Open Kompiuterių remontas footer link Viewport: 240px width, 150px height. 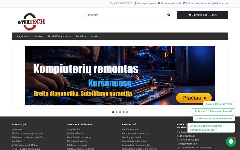79,137
